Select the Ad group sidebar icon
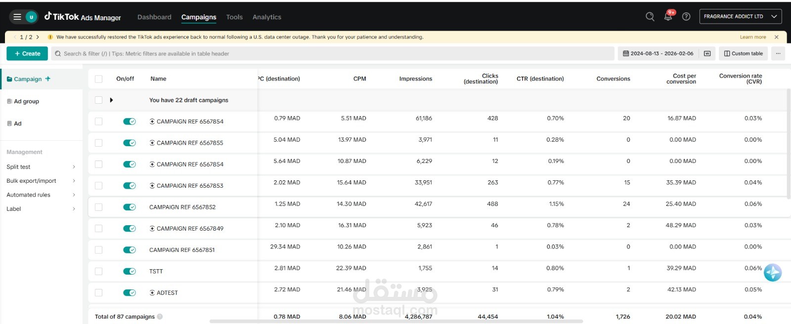 click(x=9, y=101)
